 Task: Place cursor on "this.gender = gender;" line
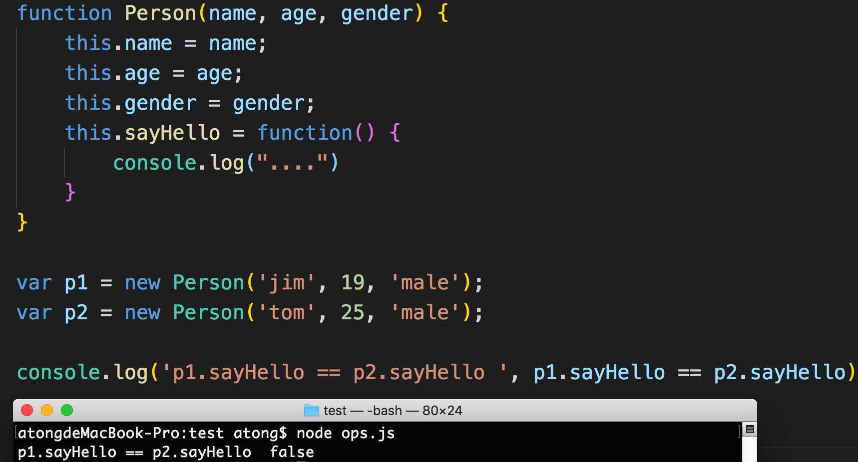tap(190, 103)
